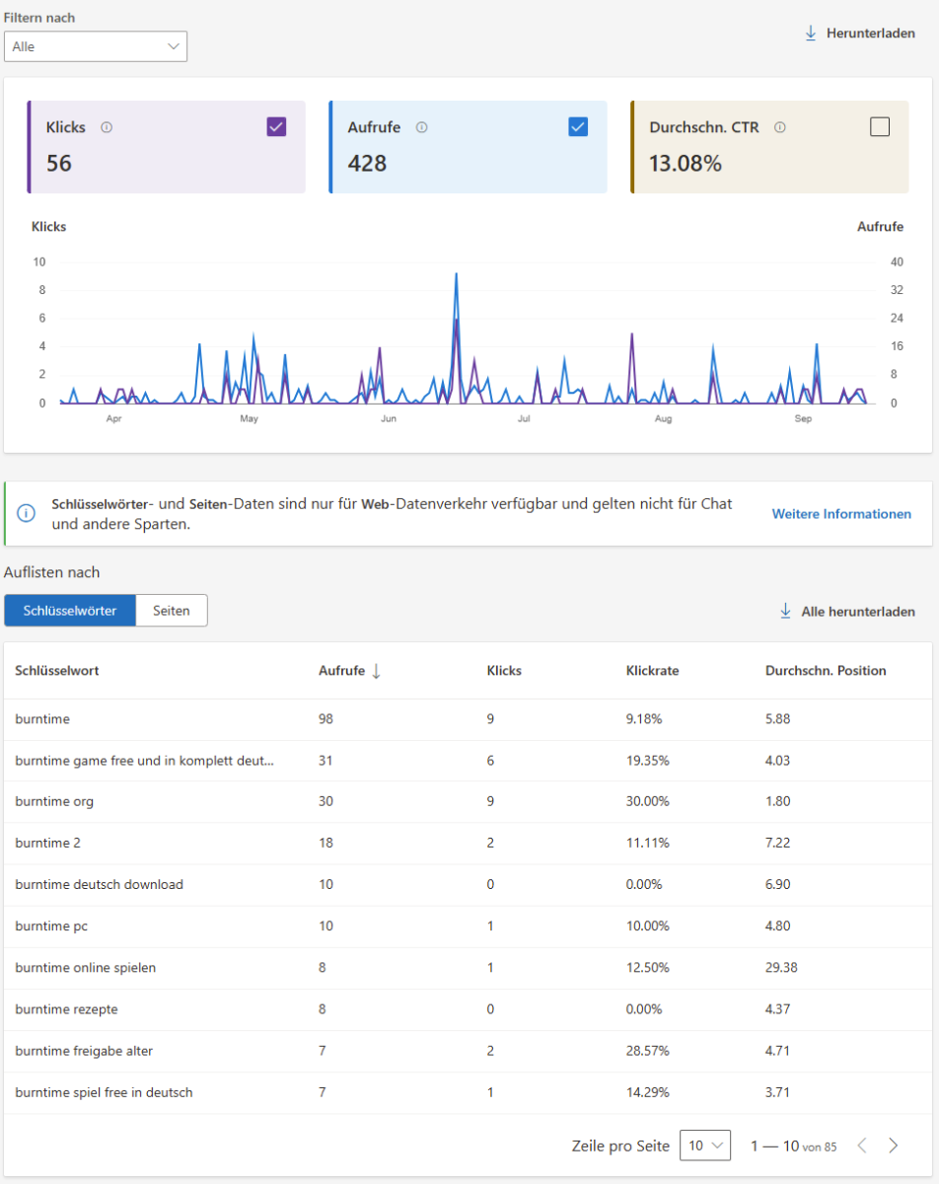Open the Filtern nach dropdown
This screenshot has height=1184, width=939.
coord(96,46)
